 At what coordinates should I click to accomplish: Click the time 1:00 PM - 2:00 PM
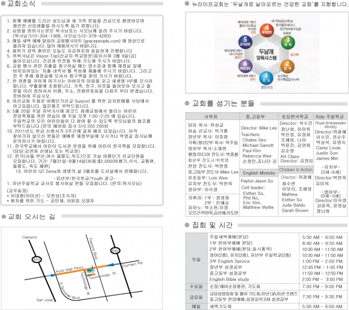[x=322, y=261]
